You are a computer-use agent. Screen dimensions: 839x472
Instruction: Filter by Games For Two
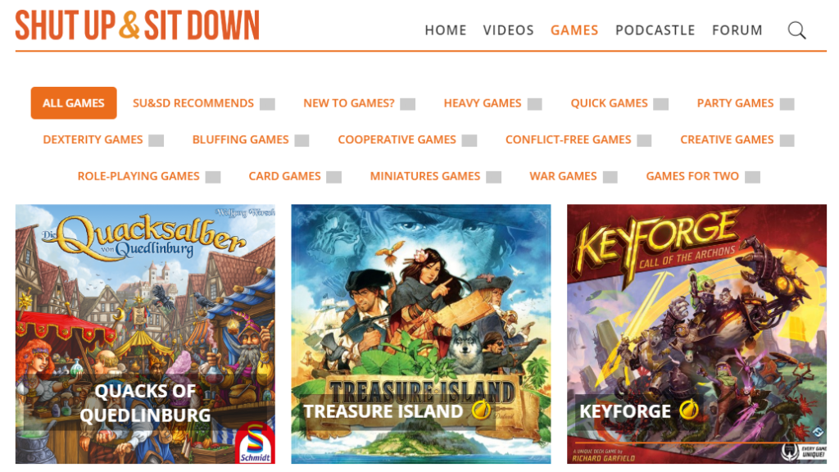pos(692,176)
